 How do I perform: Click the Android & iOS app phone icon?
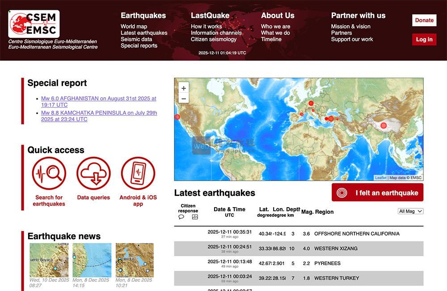tap(137, 173)
